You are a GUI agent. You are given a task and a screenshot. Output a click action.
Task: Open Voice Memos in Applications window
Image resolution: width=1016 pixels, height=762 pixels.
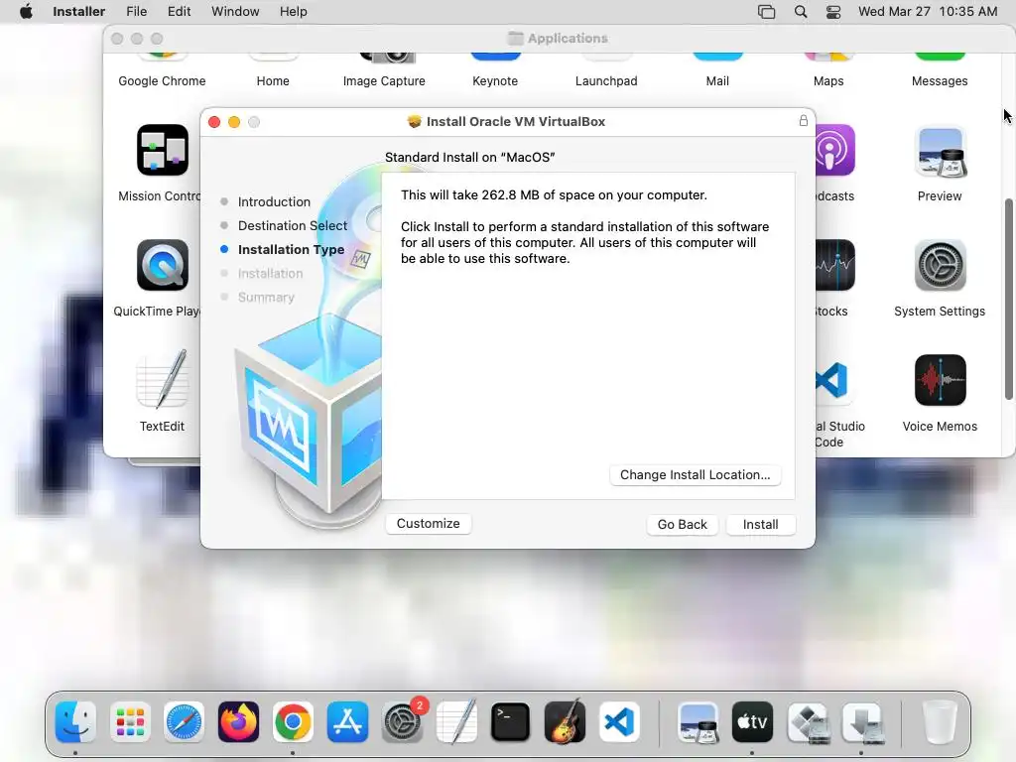pyautogui.click(x=940, y=380)
